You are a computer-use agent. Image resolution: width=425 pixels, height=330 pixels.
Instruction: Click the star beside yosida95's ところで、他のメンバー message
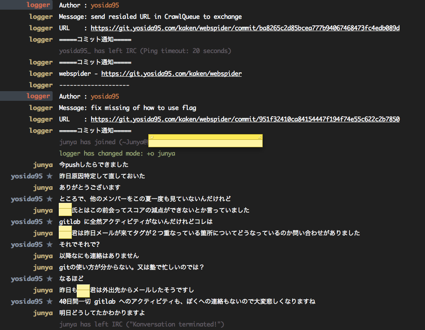click(x=50, y=199)
